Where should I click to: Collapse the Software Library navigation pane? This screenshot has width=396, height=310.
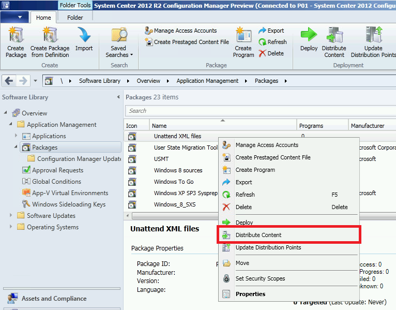pyautogui.click(x=118, y=97)
